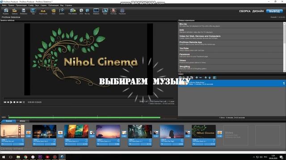Choose Video for Web, Devices and Computers
This screenshot has height=160, width=286.
231,37
